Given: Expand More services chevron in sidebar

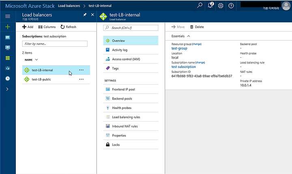Looking at the screenshot, I should point(7,89).
